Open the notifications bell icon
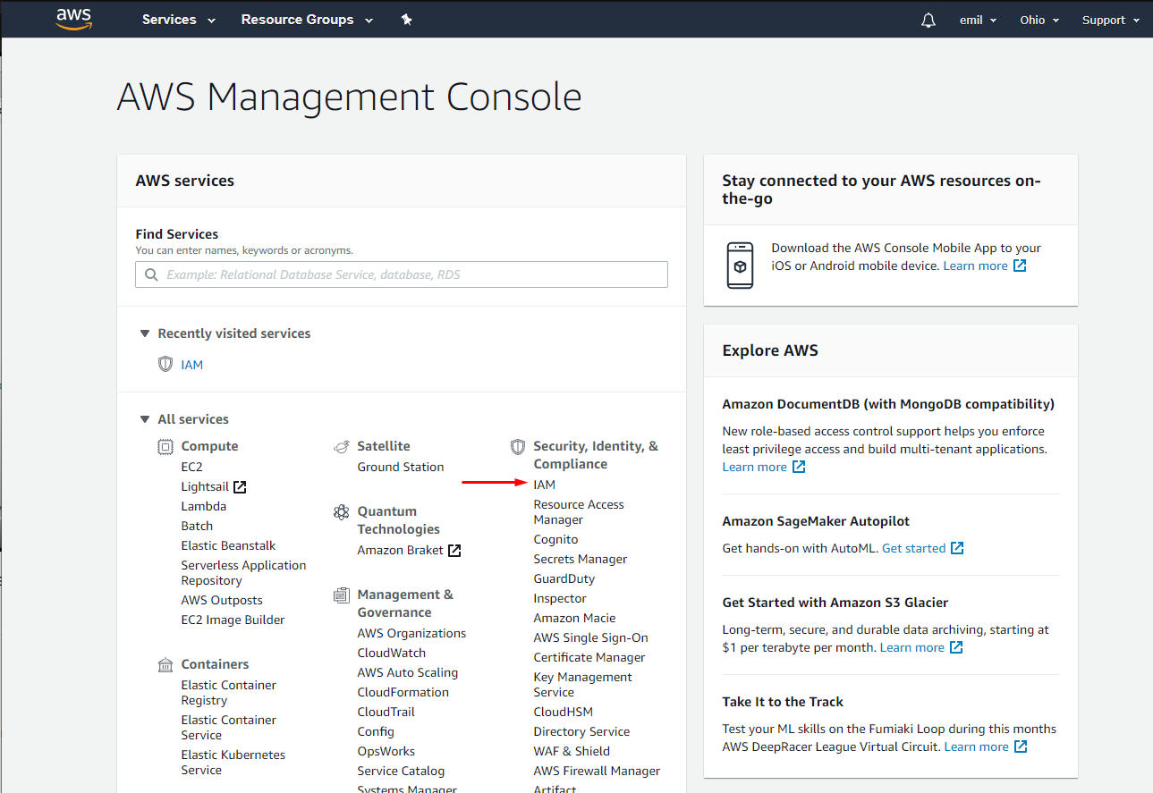The image size is (1153, 793). click(x=928, y=20)
